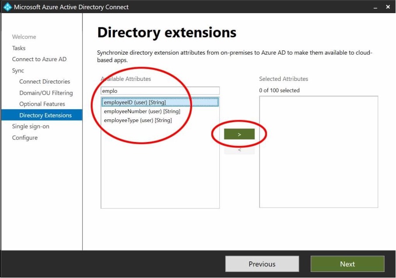Pick the employeeType (user) [String] attribute

(x=138, y=120)
